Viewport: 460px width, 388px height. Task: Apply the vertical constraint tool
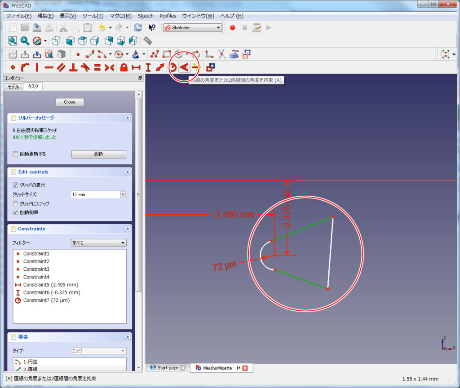point(37,67)
